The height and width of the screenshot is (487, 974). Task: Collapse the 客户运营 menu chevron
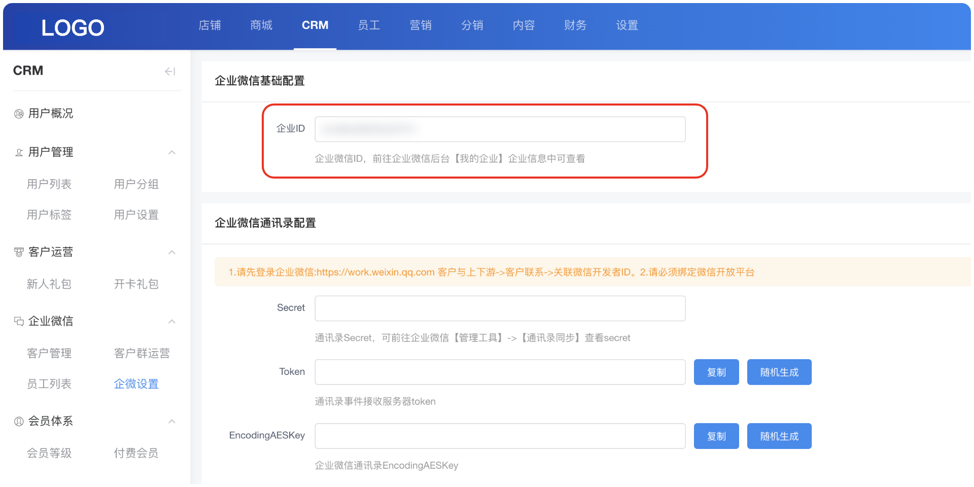click(172, 252)
